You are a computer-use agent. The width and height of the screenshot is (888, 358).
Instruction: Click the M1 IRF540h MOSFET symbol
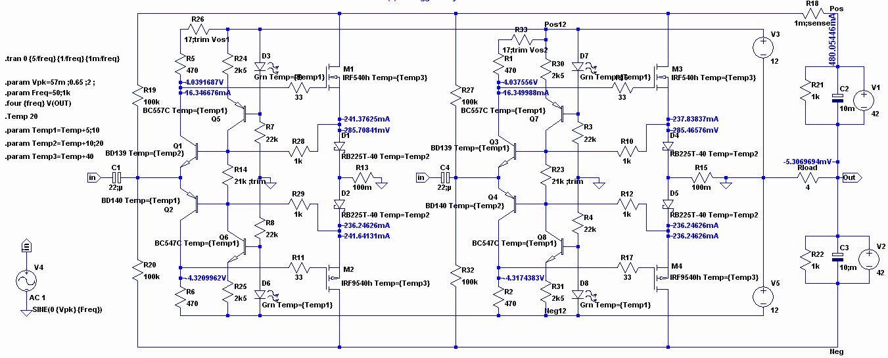click(334, 77)
